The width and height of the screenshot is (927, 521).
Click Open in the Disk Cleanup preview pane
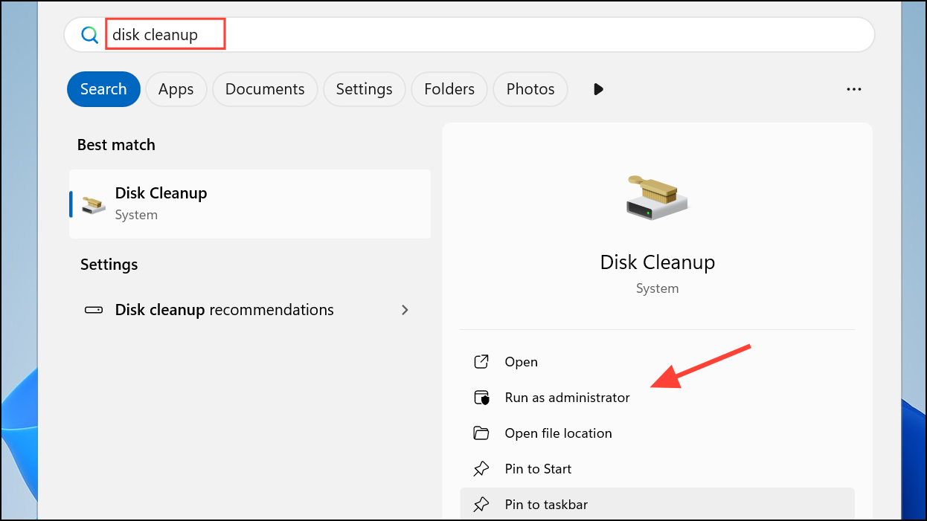pos(657,362)
